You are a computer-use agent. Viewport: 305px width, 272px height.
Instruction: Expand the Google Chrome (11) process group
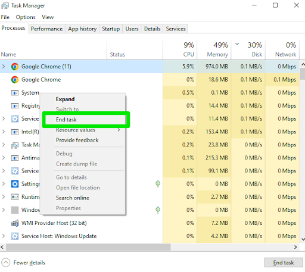[x=4, y=67]
